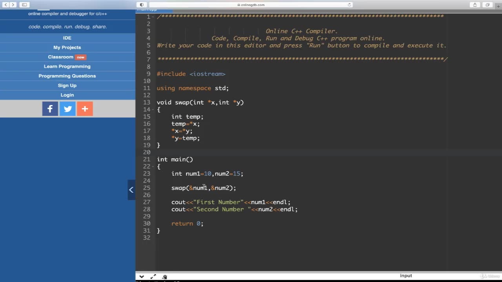Screen dimensions: 502x282
Task: Click 'int main()' line
Action: 175,159
